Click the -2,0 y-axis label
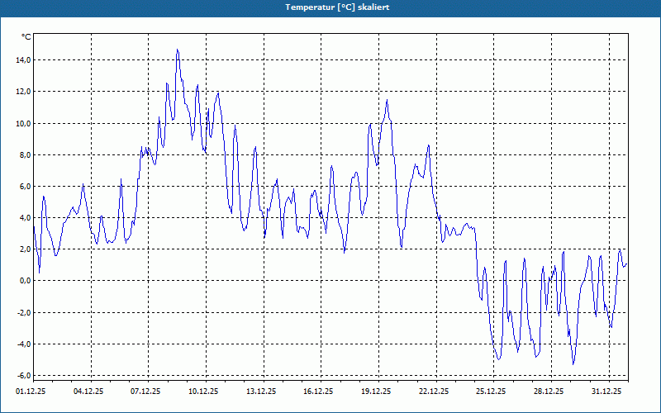 [24, 313]
